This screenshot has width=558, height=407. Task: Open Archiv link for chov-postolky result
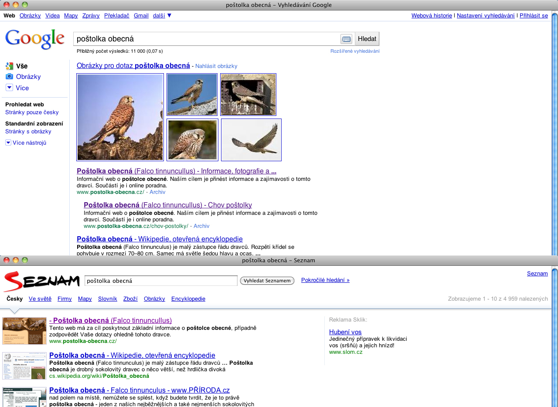click(201, 226)
